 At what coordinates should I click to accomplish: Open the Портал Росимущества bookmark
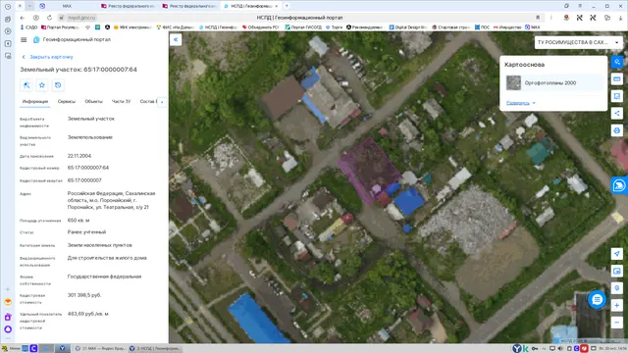(x=60, y=27)
